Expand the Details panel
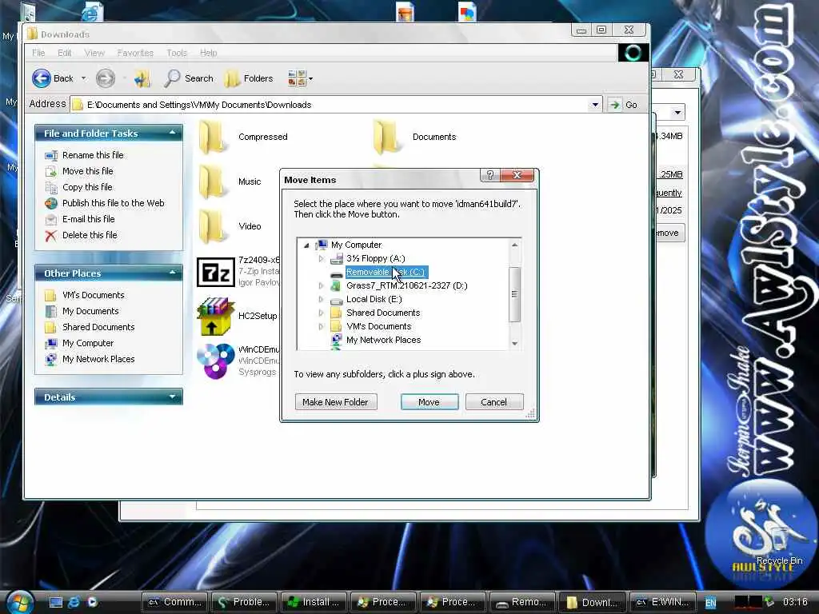Image resolution: width=819 pixels, height=614 pixels. click(173, 397)
